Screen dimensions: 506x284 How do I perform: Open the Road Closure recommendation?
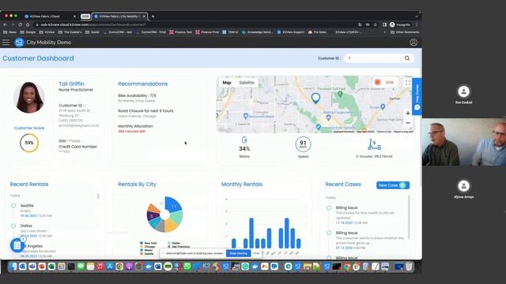(x=145, y=113)
